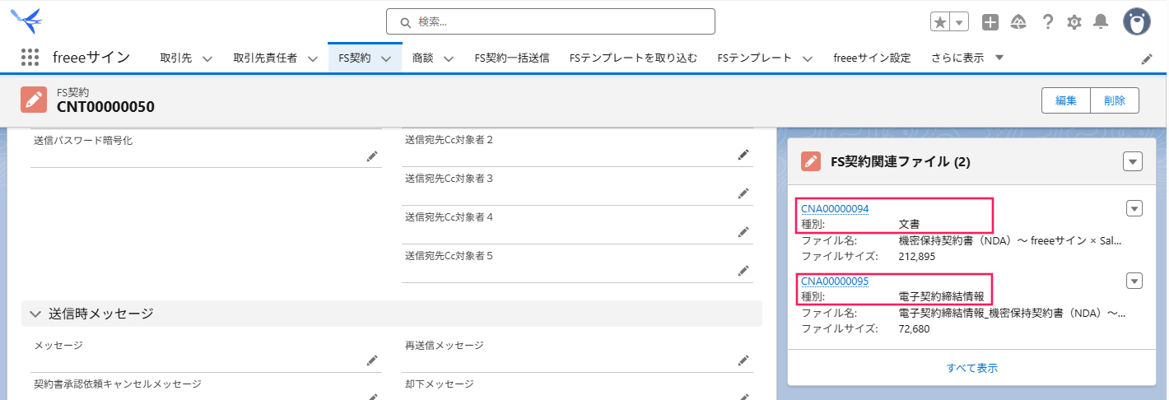1169x400 pixels.
Task: Open the notifications bell icon
Action: click(x=1101, y=22)
